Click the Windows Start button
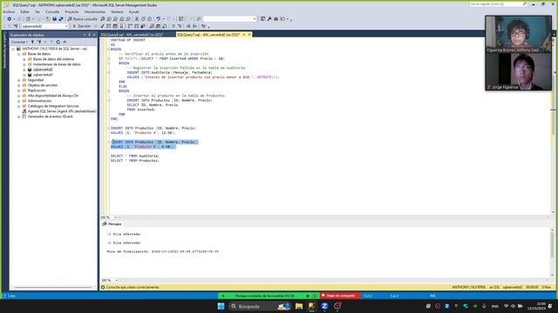Screen dimensions: 558x313 click(x=221, y=306)
